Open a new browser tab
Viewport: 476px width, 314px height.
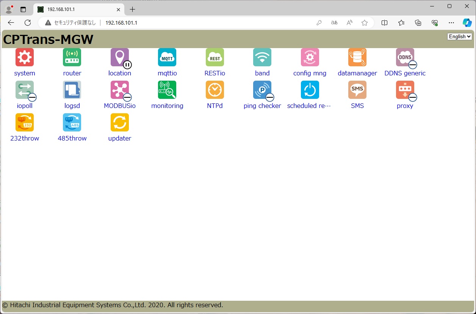pos(132,9)
